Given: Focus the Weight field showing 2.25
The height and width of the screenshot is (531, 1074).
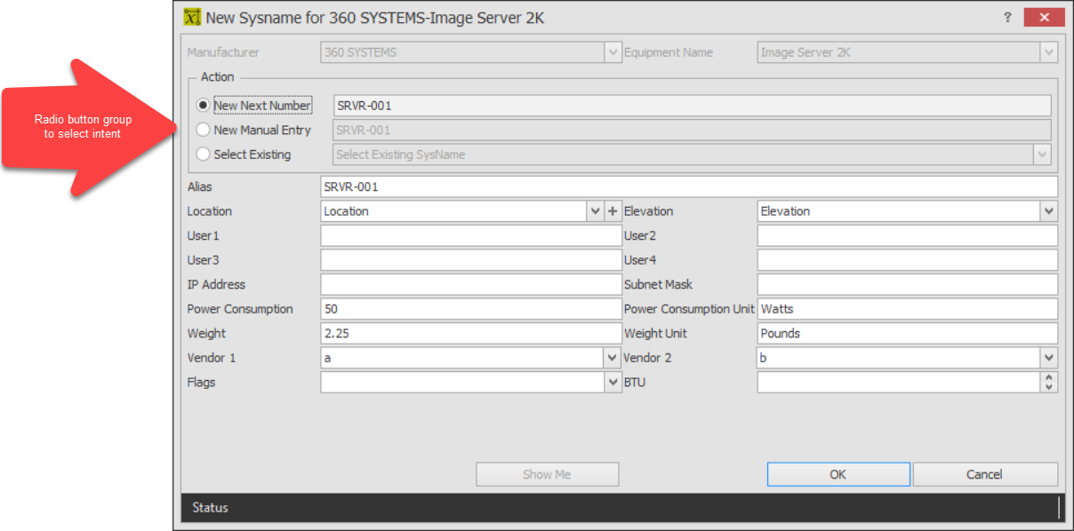Looking at the screenshot, I should coord(471,334).
